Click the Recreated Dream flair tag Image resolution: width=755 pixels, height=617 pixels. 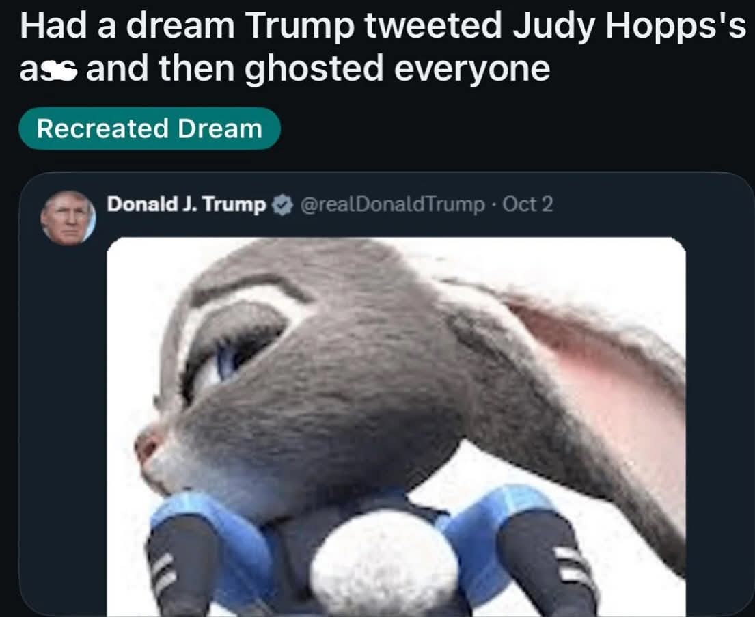point(149,128)
